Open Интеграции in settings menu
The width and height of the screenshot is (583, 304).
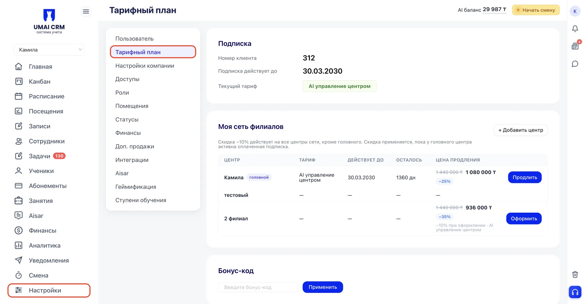coord(132,160)
